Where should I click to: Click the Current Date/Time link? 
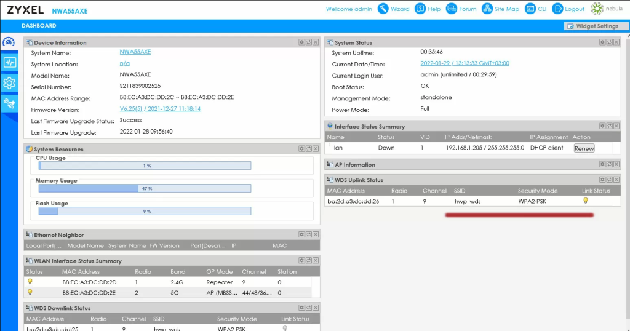pyautogui.click(x=465, y=63)
